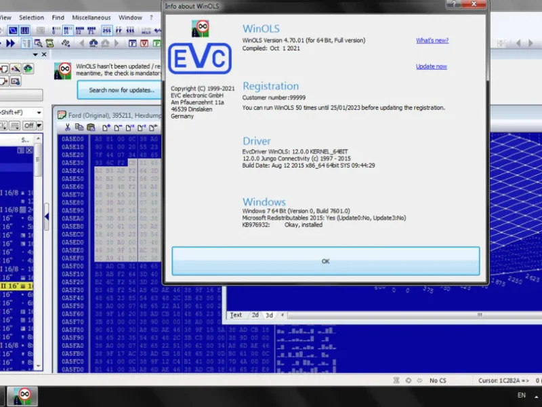The image size is (542, 407).
Task: Click the Paste clipboard icon in hexdump toolbar
Action: point(91,127)
